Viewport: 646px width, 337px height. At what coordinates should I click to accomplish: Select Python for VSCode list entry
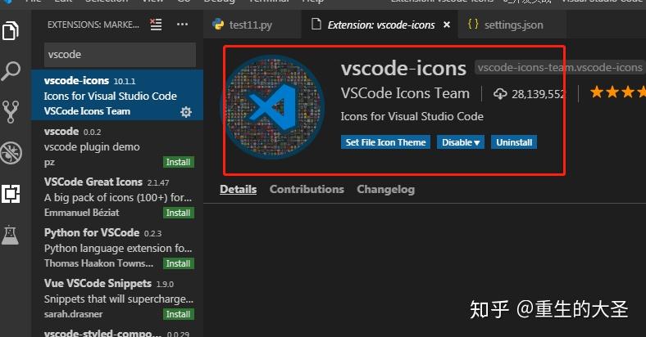[x=117, y=248]
